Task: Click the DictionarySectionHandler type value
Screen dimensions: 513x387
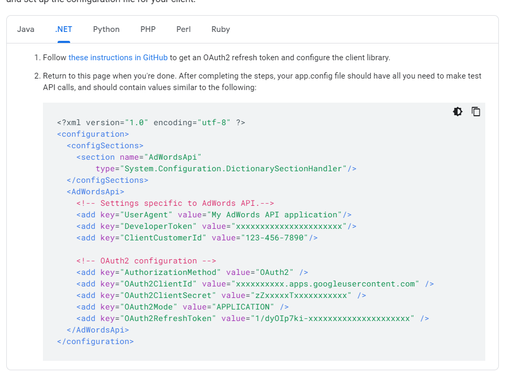Action: pyautogui.click(x=233, y=169)
